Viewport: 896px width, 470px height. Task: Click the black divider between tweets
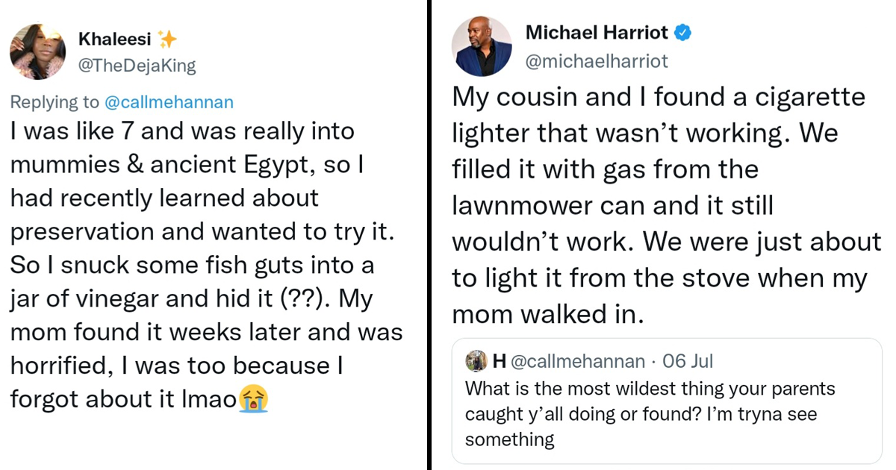(x=430, y=235)
